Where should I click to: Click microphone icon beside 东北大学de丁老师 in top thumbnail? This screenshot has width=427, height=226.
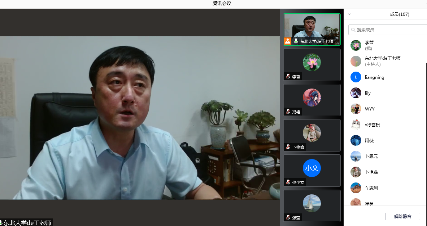point(296,41)
